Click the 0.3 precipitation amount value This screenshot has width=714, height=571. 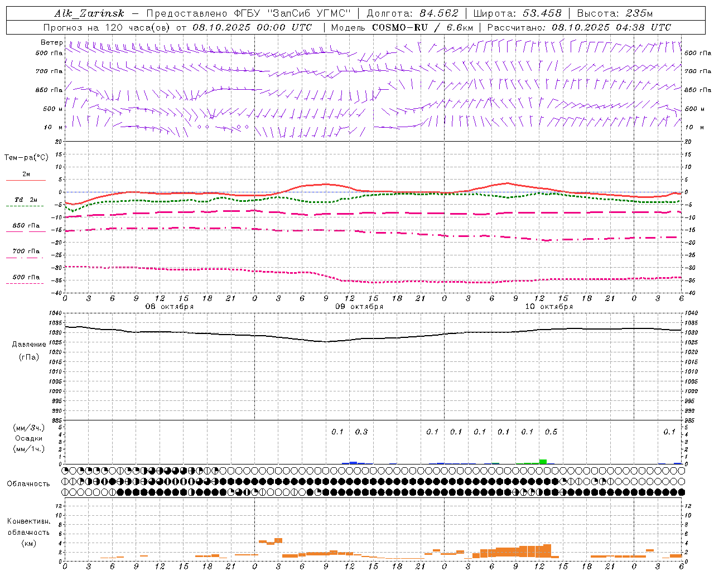361,432
